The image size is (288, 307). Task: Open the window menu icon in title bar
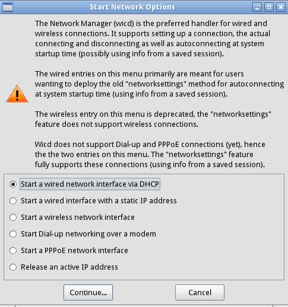point(8,7)
